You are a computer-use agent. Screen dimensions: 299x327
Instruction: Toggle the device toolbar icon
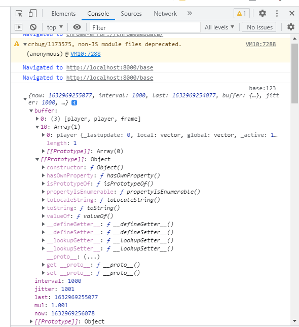coord(32,14)
